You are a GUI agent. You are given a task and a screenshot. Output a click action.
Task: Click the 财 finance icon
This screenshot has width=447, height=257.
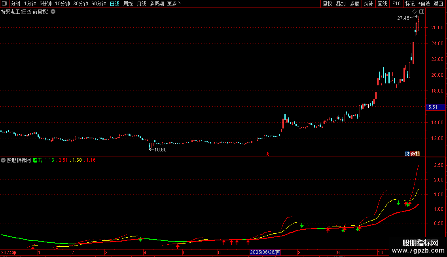click(407, 154)
